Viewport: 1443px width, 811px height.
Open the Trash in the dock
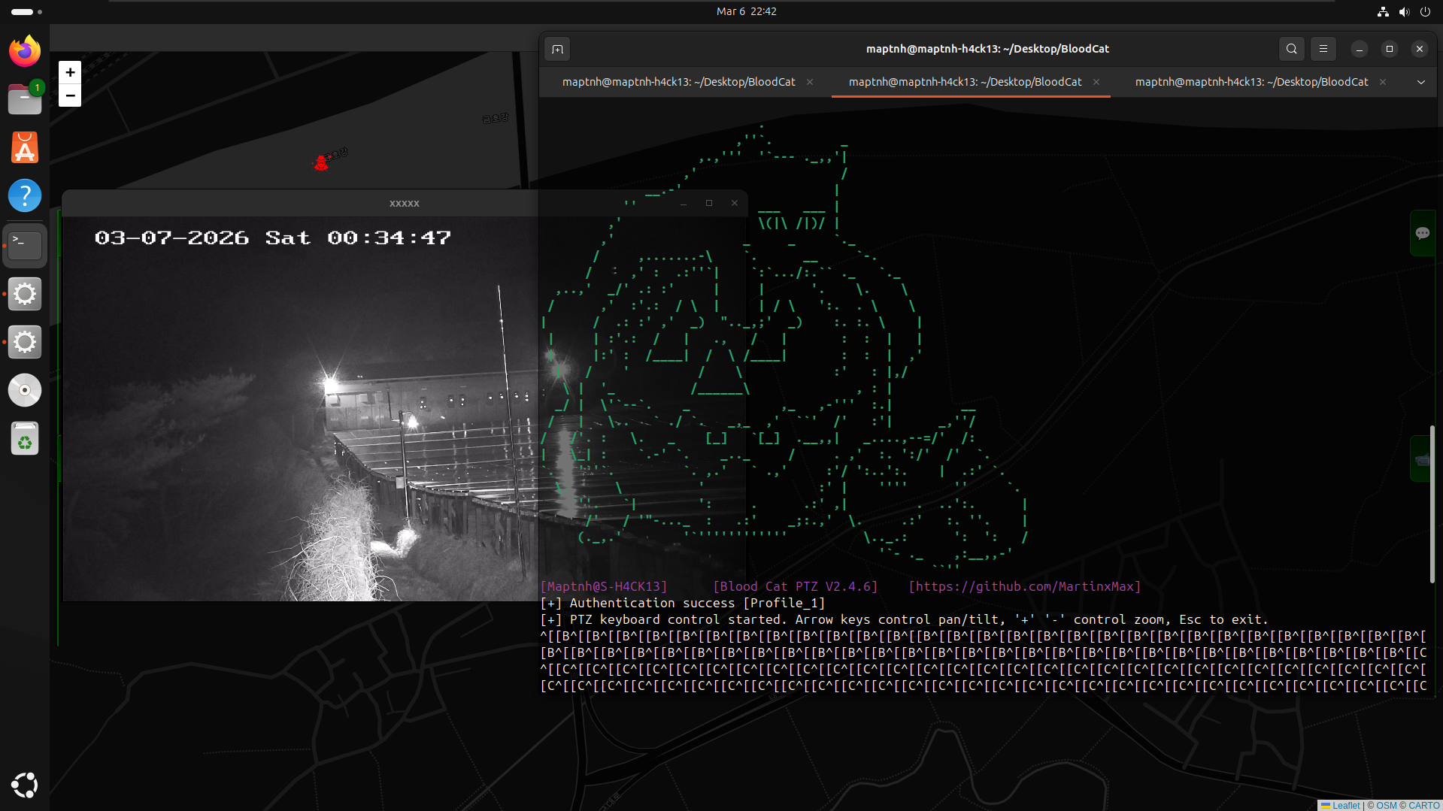[25, 439]
